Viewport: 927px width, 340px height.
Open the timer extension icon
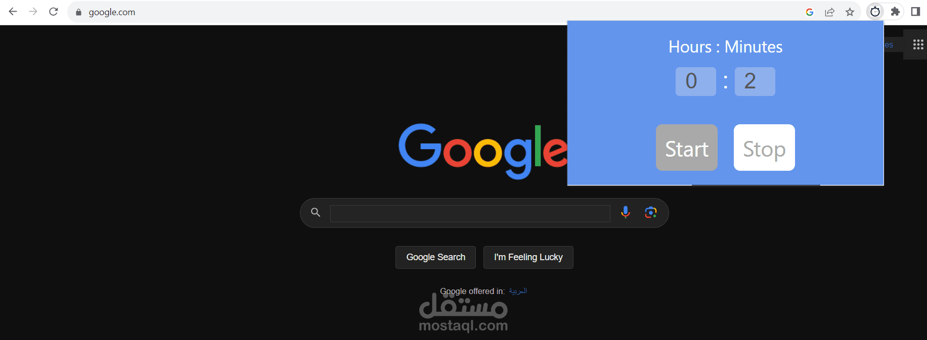point(875,12)
